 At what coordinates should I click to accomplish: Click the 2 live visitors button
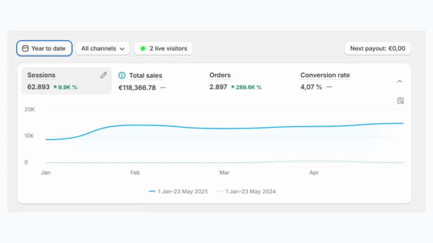164,48
